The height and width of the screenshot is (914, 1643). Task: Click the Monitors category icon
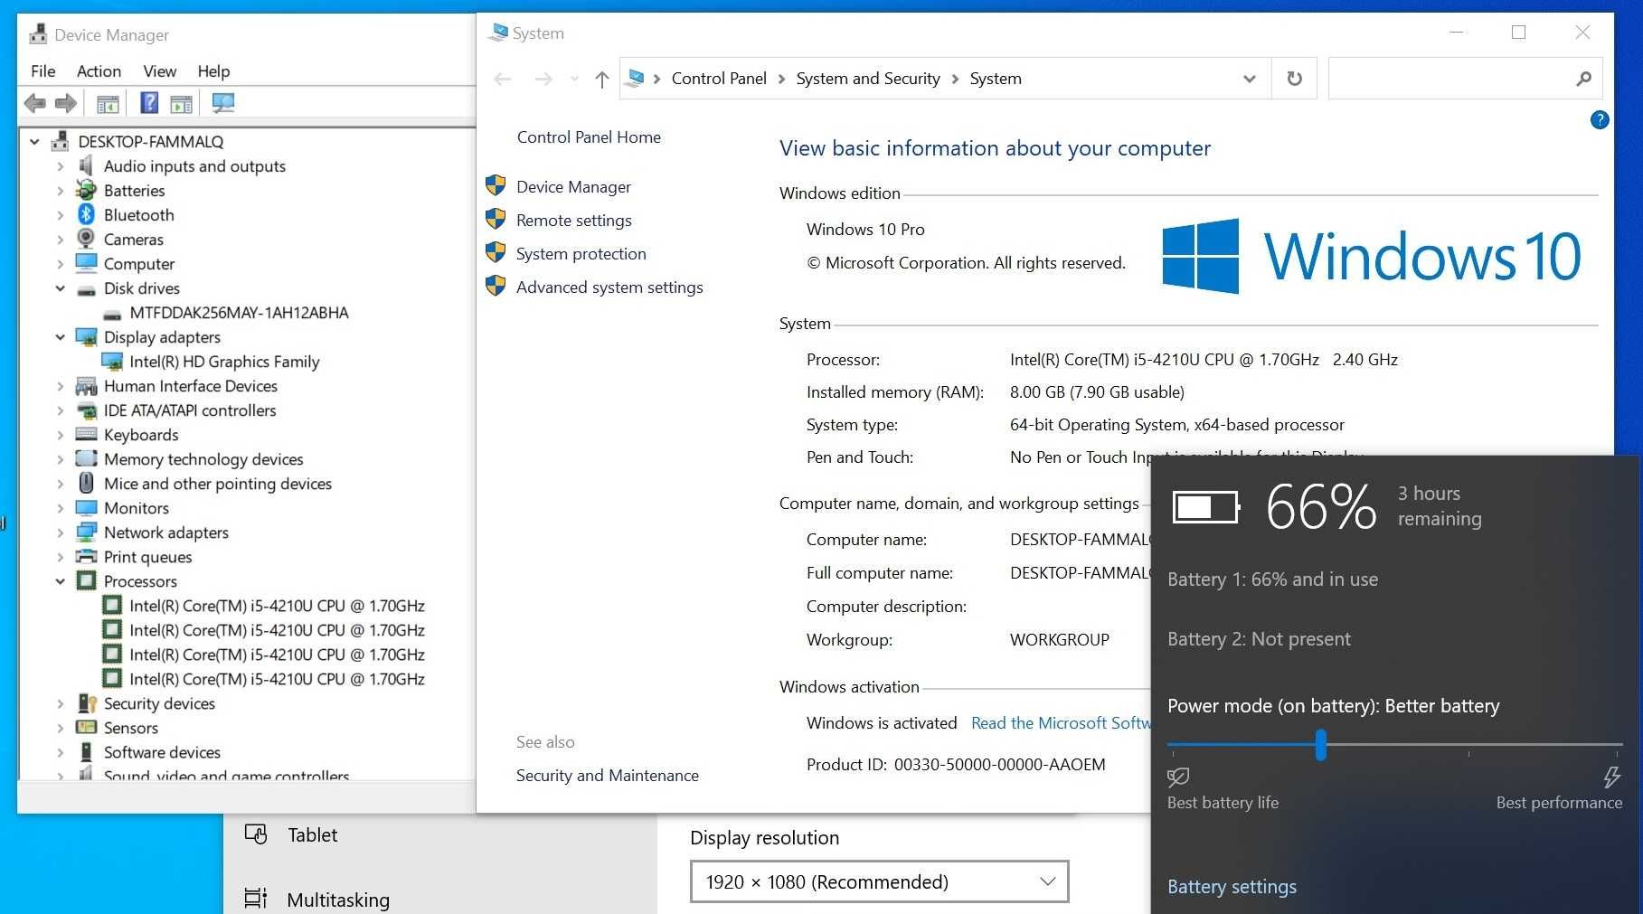[86, 507]
